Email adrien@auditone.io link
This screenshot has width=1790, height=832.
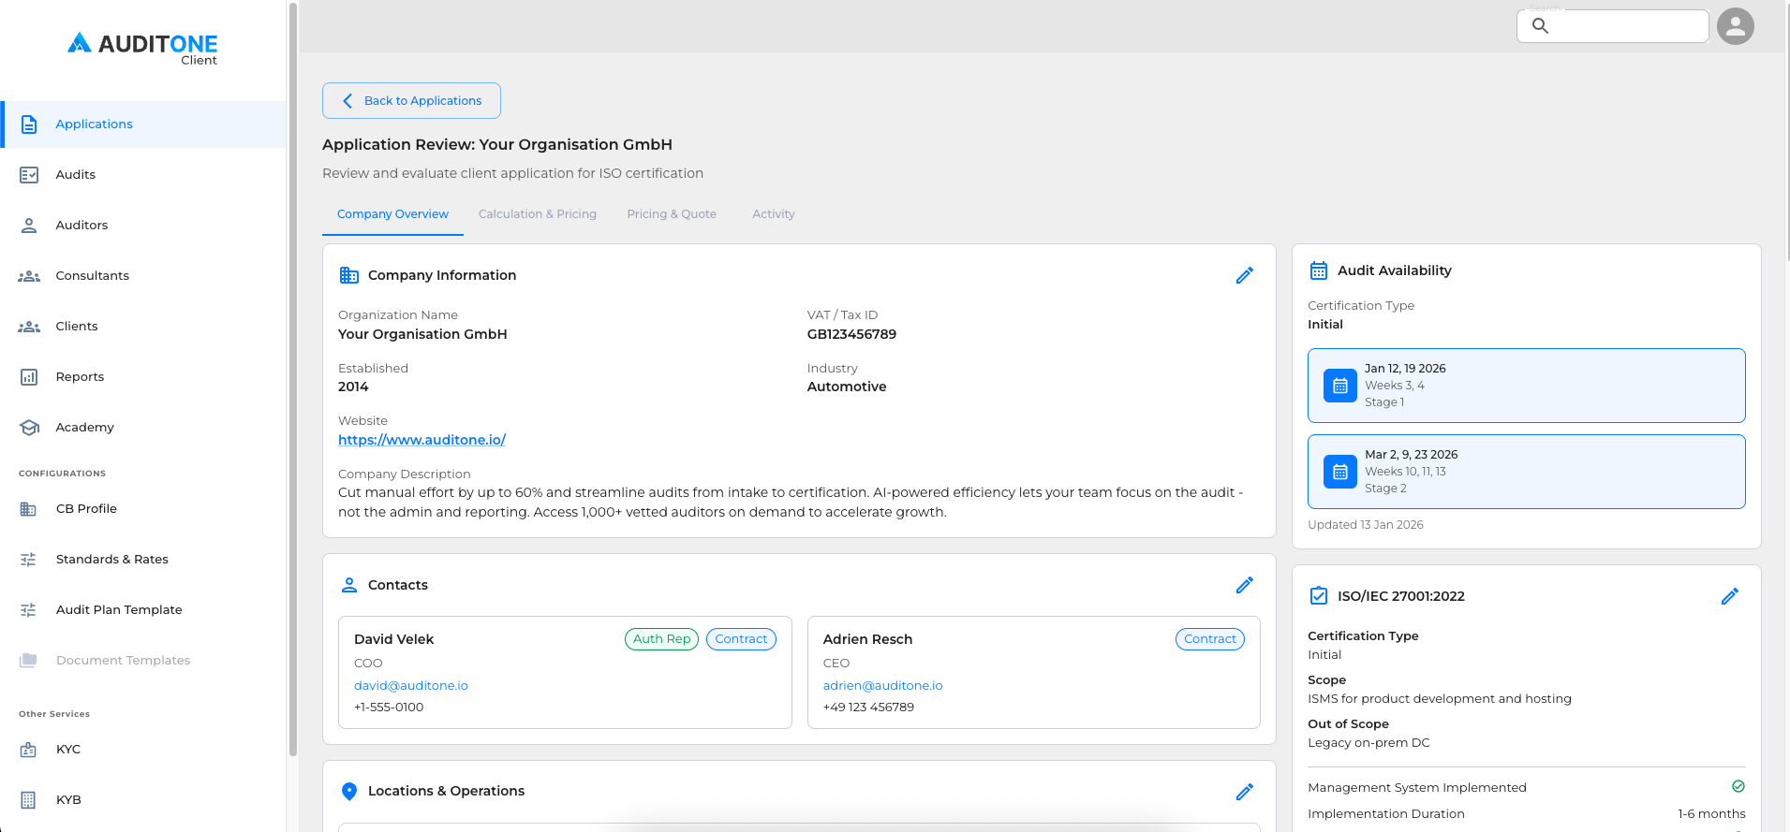pyautogui.click(x=882, y=686)
